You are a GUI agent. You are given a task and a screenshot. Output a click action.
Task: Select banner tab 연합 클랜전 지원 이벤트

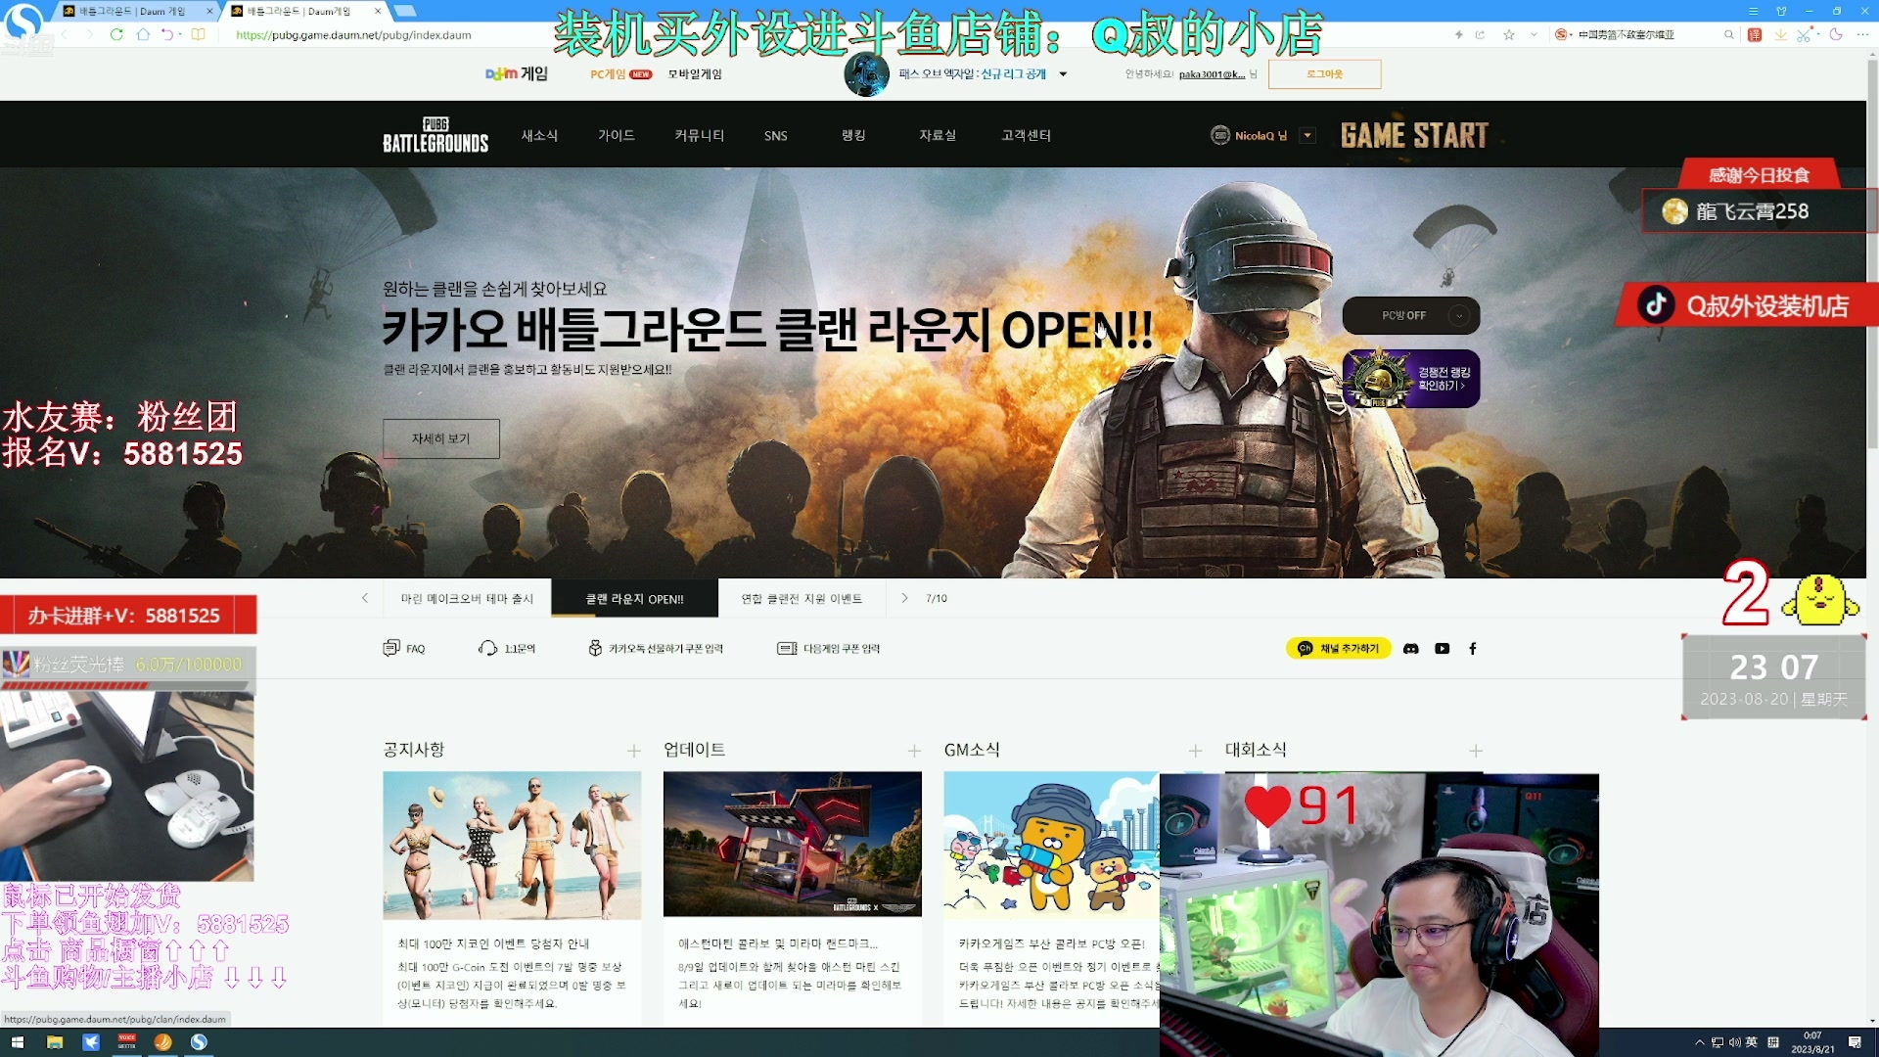pos(802,598)
